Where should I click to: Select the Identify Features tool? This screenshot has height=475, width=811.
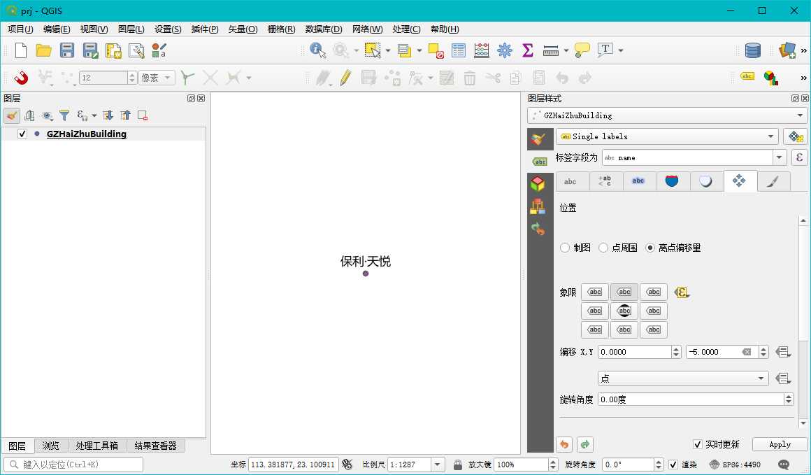317,50
